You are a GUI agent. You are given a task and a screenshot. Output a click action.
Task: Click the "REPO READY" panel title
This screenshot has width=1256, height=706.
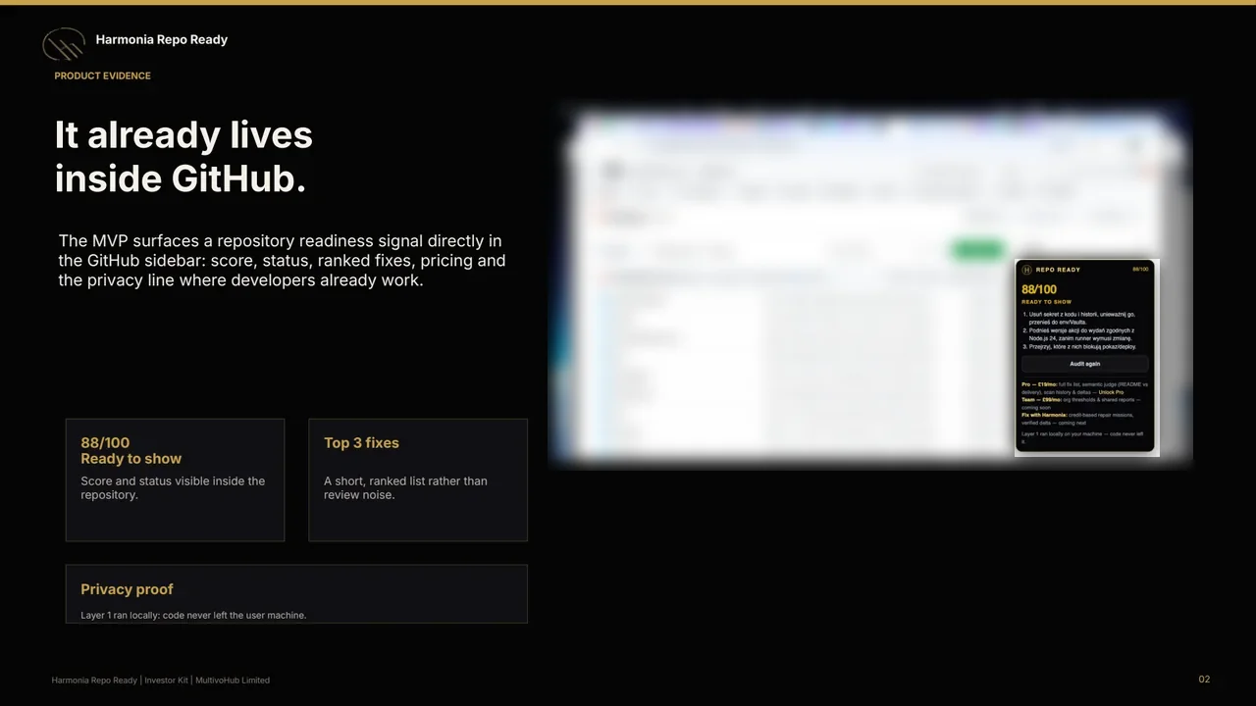point(1058,270)
